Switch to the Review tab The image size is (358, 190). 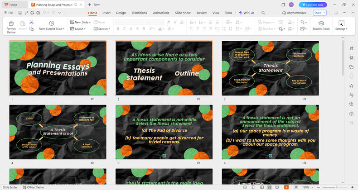(x=202, y=13)
